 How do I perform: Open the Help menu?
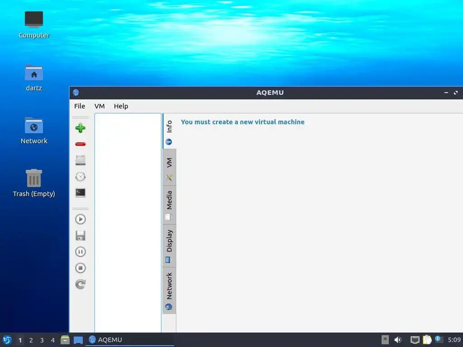[x=121, y=106]
